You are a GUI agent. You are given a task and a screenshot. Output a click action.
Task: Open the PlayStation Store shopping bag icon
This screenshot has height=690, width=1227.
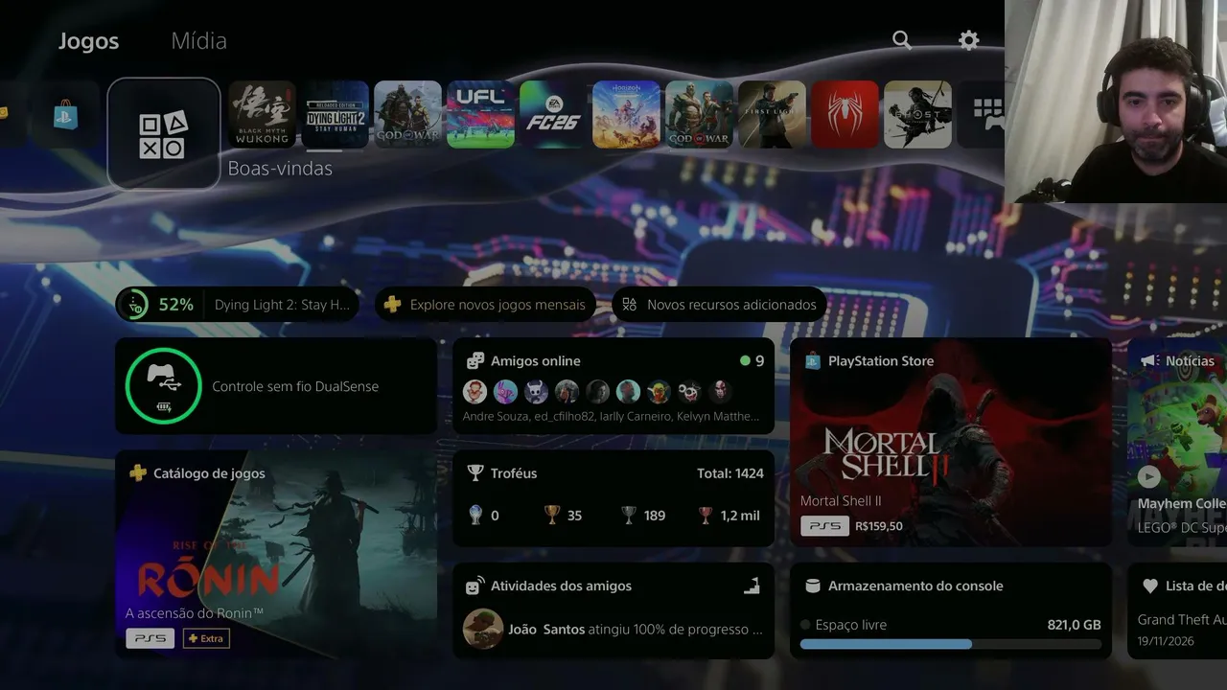tap(66, 115)
